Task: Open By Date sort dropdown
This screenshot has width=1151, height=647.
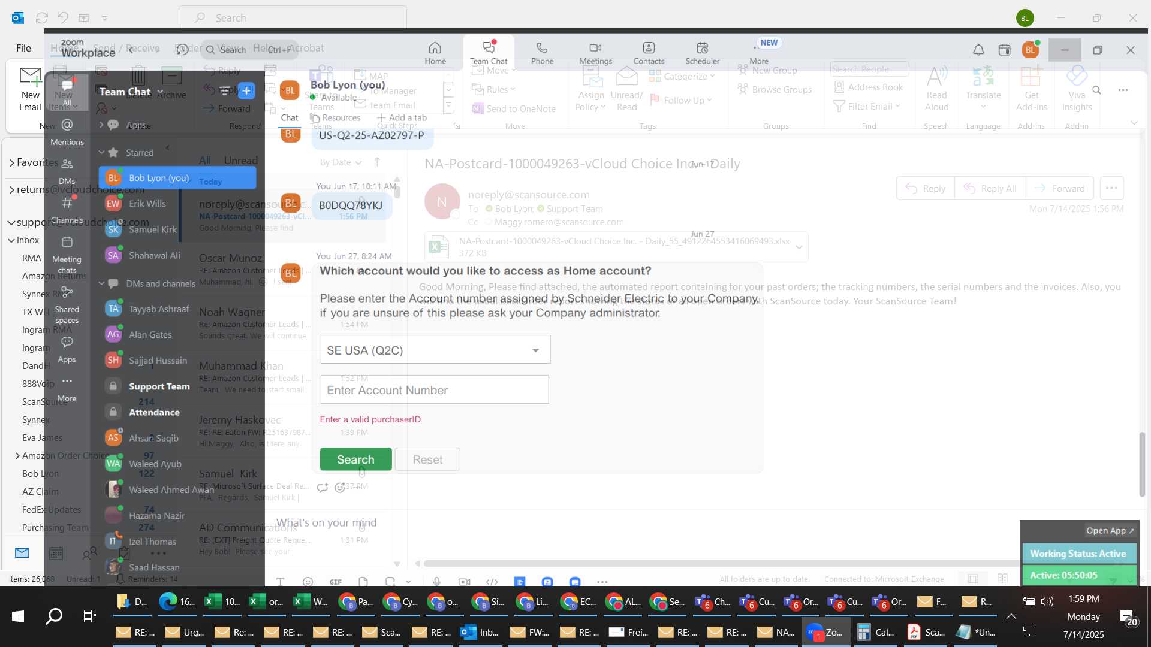Action: [x=341, y=162]
